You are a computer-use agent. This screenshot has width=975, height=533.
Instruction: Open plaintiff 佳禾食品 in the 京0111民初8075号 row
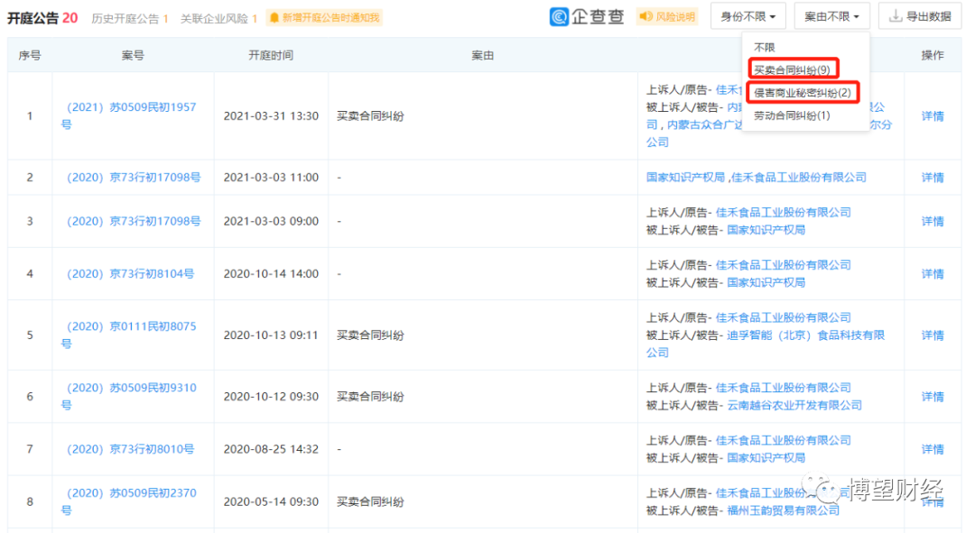click(784, 317)
